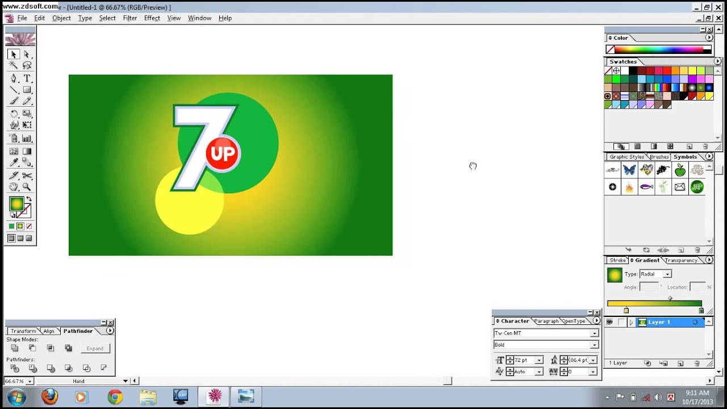Select the Slice tool
Viewport: 727px width, 409px height.
[x=13, y=176]
